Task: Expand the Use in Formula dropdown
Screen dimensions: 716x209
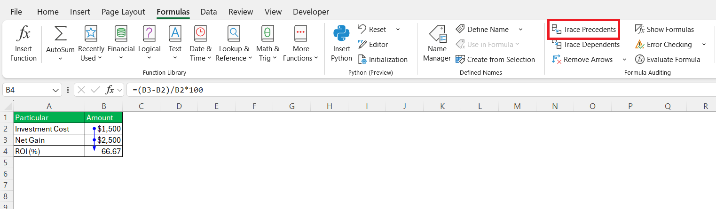Action: 518,45
